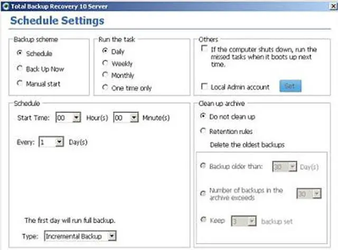
Task: Select the Schedule backup scheme
Action: [20, 53]
